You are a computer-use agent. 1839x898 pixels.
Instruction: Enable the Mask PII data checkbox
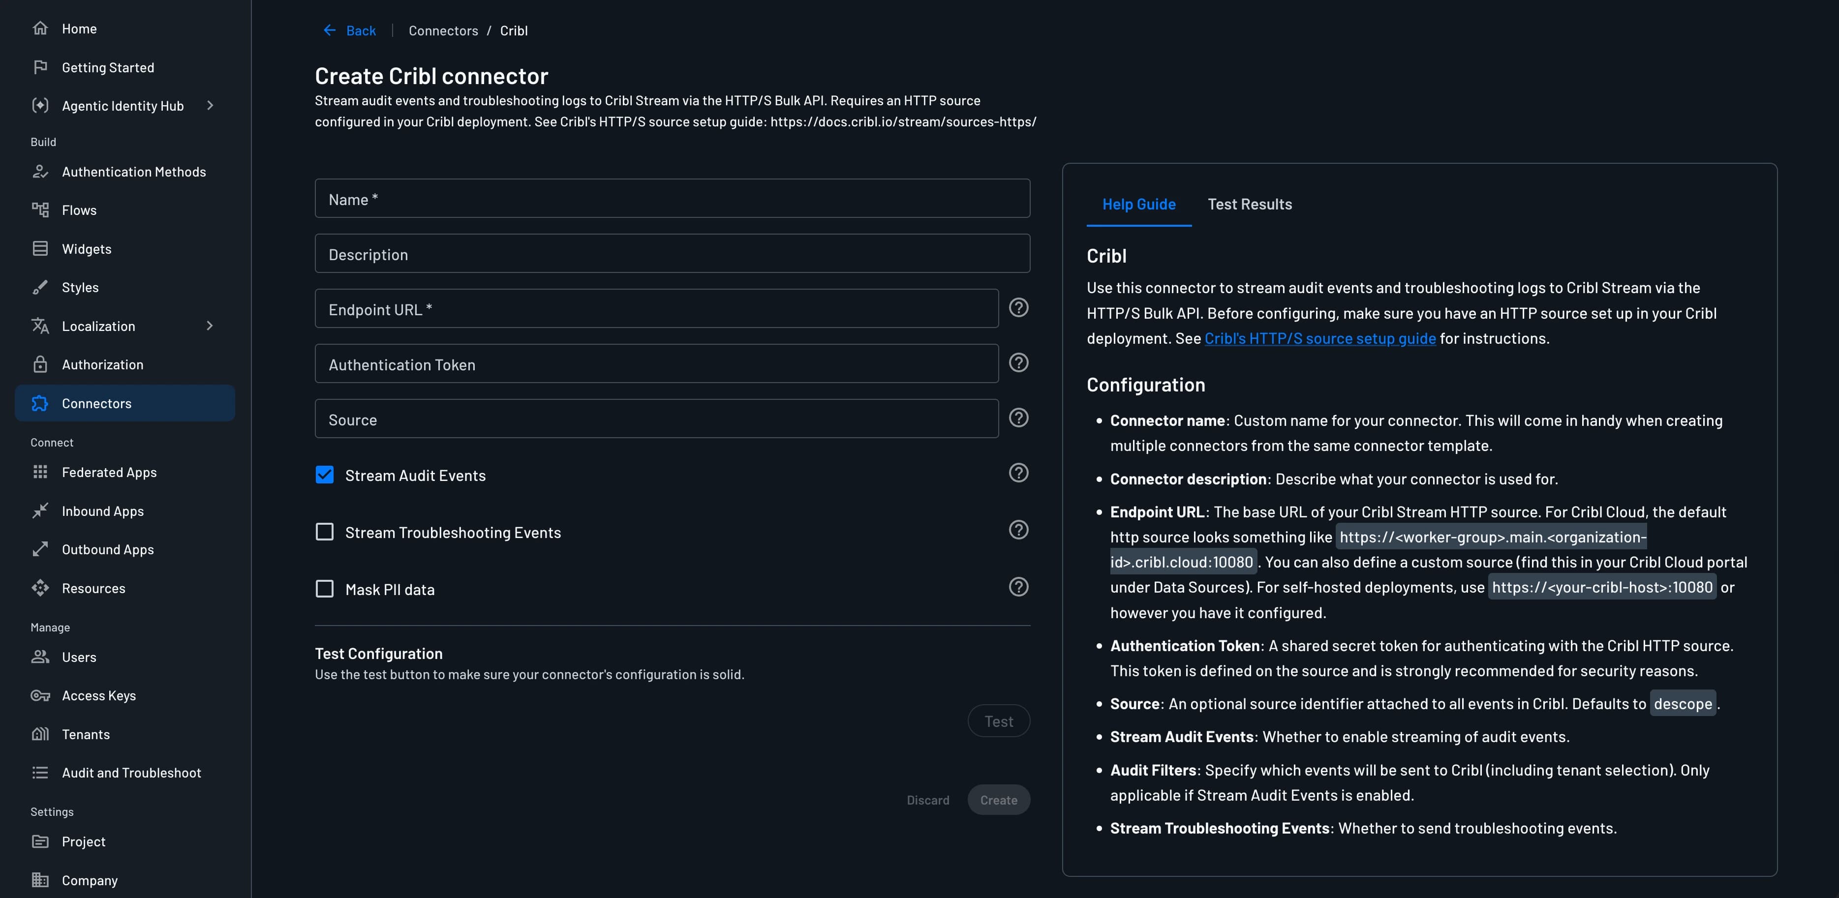pos(325,589)
